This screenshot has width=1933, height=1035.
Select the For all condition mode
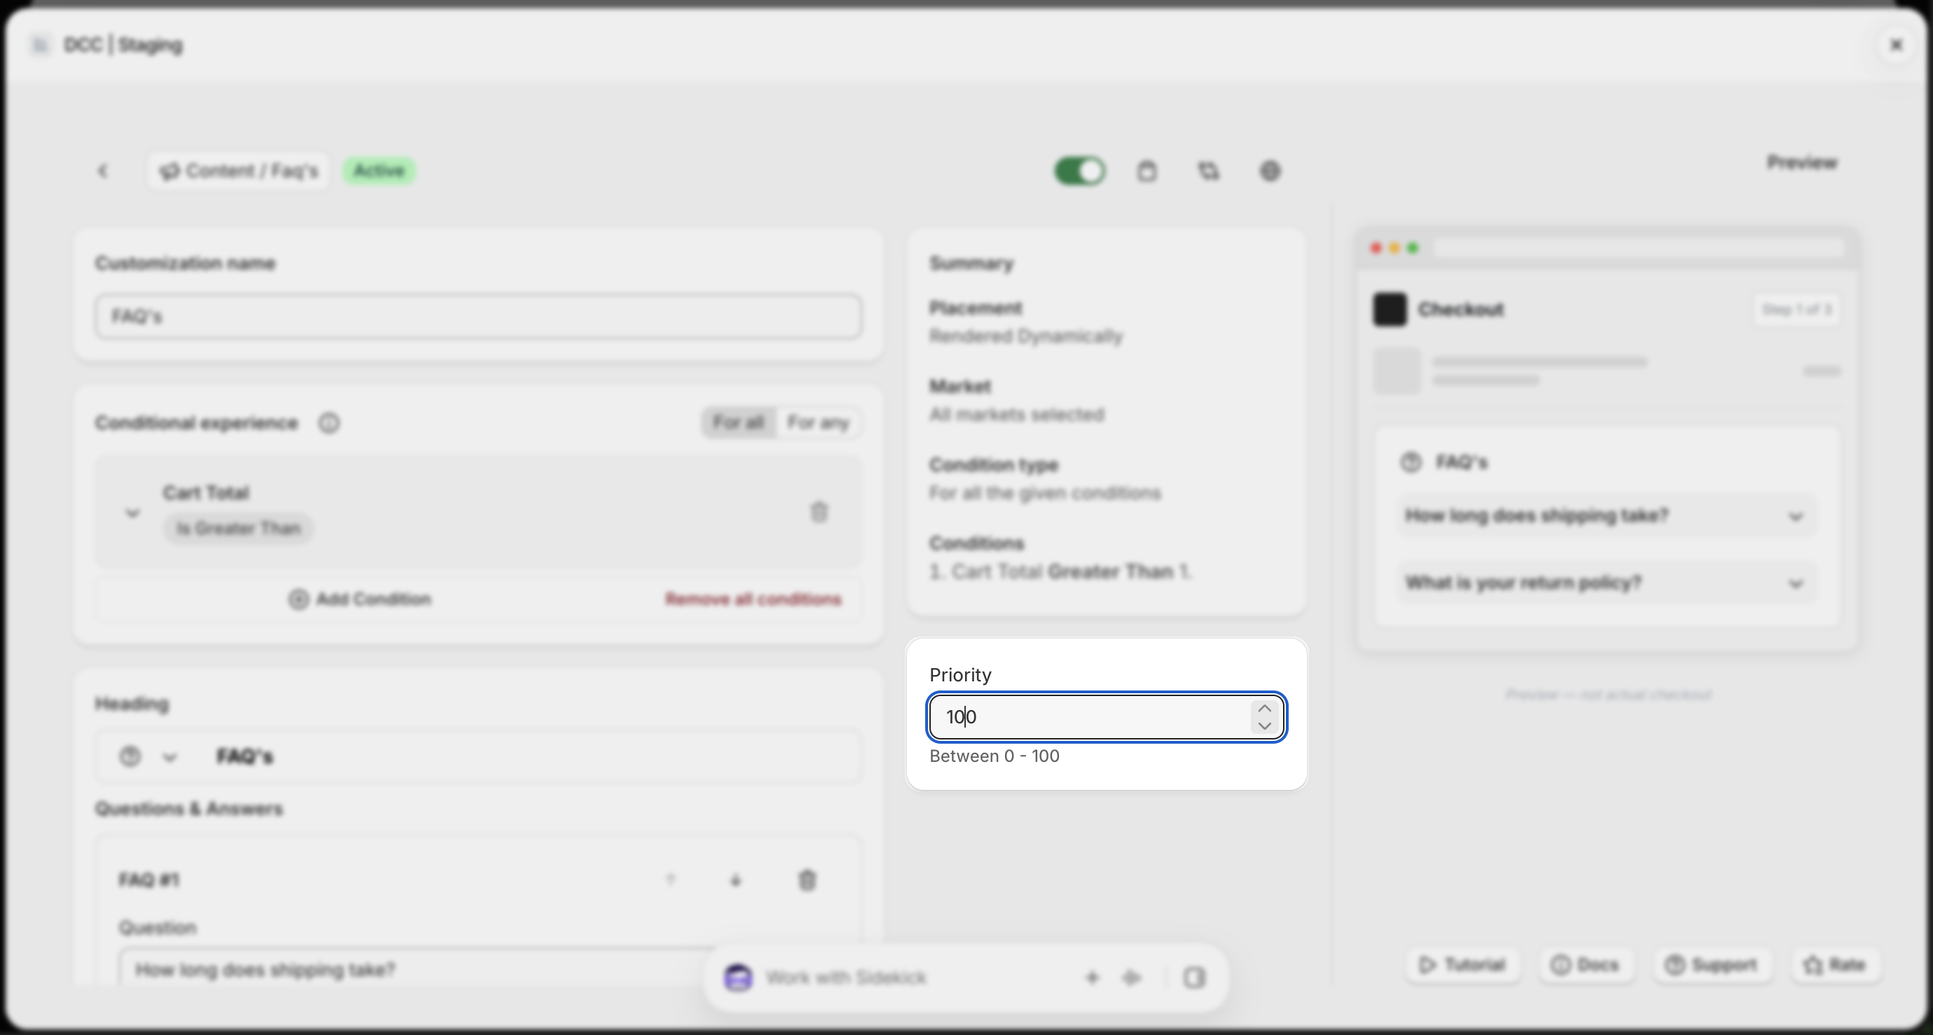(x=739, y=422)
